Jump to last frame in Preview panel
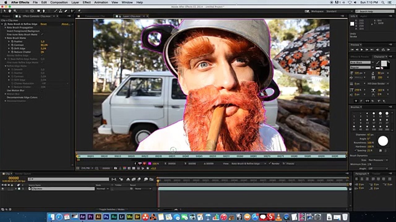The height and width of the screenshot is (222, 396). (x=372, y=50)
